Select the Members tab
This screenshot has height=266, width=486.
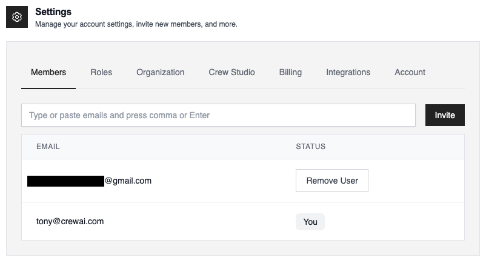(48, 72)
